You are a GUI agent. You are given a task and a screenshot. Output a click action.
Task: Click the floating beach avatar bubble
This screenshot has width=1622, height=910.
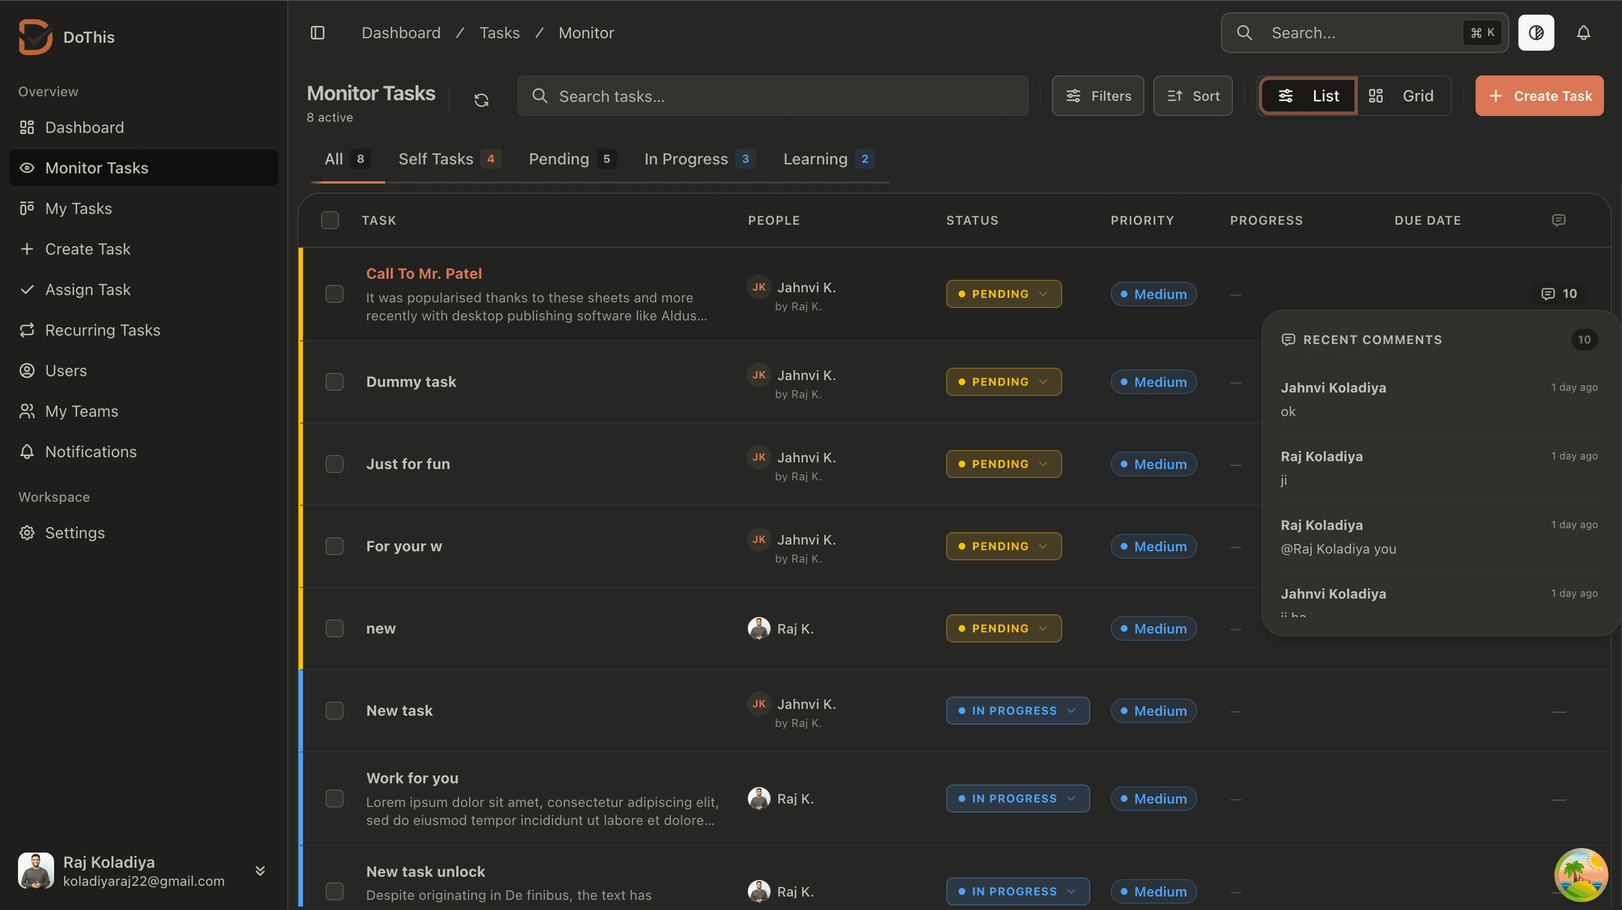point(1580,875)
